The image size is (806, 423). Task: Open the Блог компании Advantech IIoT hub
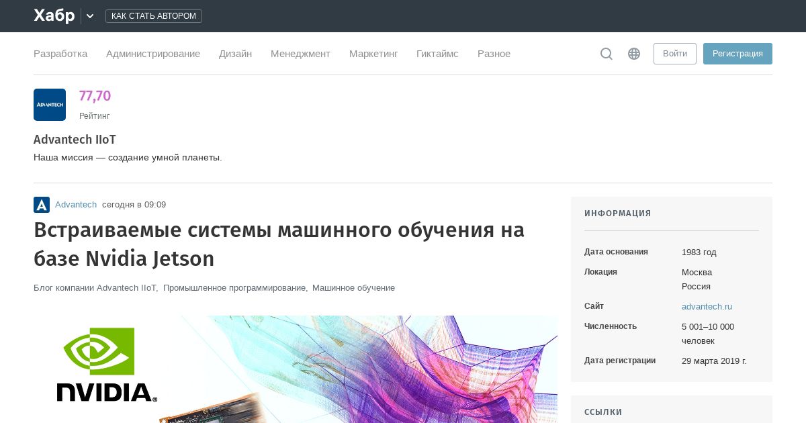[95, 288]
